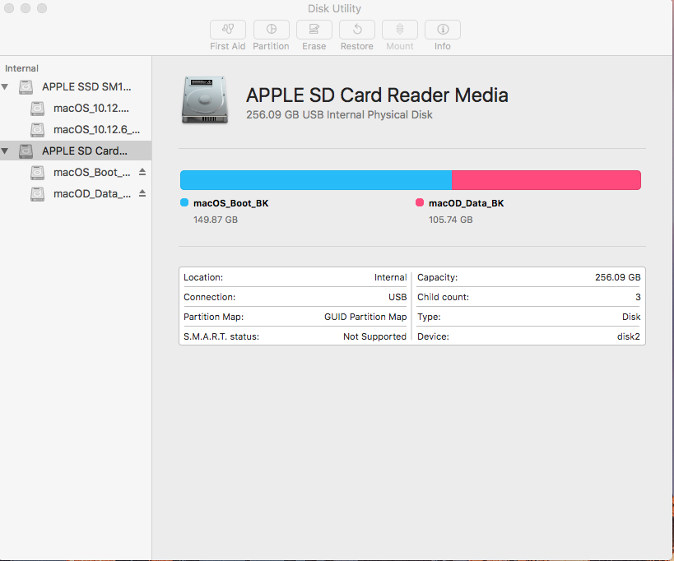Select the macOD_Data_... volume row

[x=76, y=194]
